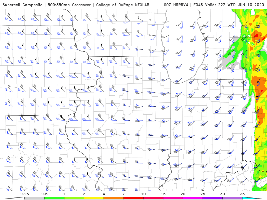The width and height of the screenshot is (267, 200).
Task: Click the "00Z HRRRV4" model run label
Action: pos(176,5)
